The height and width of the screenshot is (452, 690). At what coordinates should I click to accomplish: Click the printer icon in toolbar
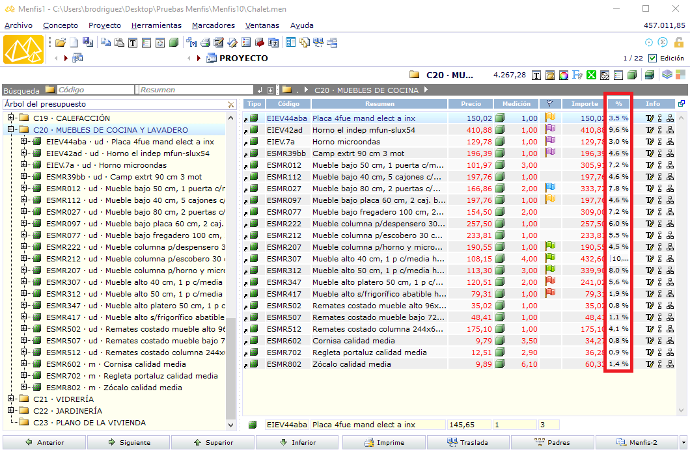(205, 43)
